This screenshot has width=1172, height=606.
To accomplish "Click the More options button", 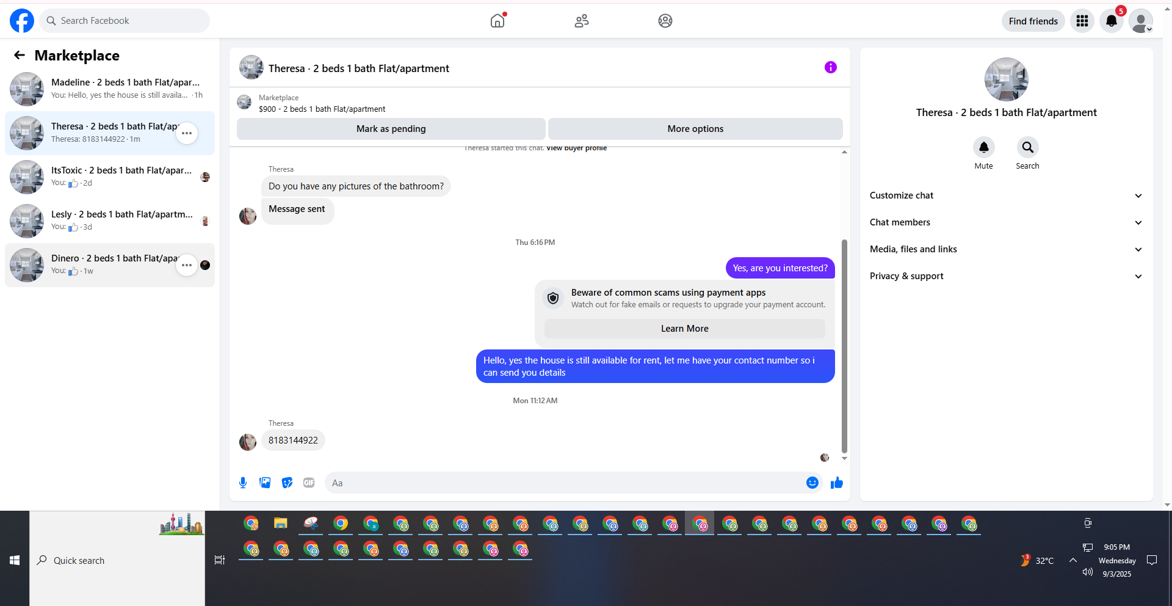I will pyautogui.click(x=695, y=129).
